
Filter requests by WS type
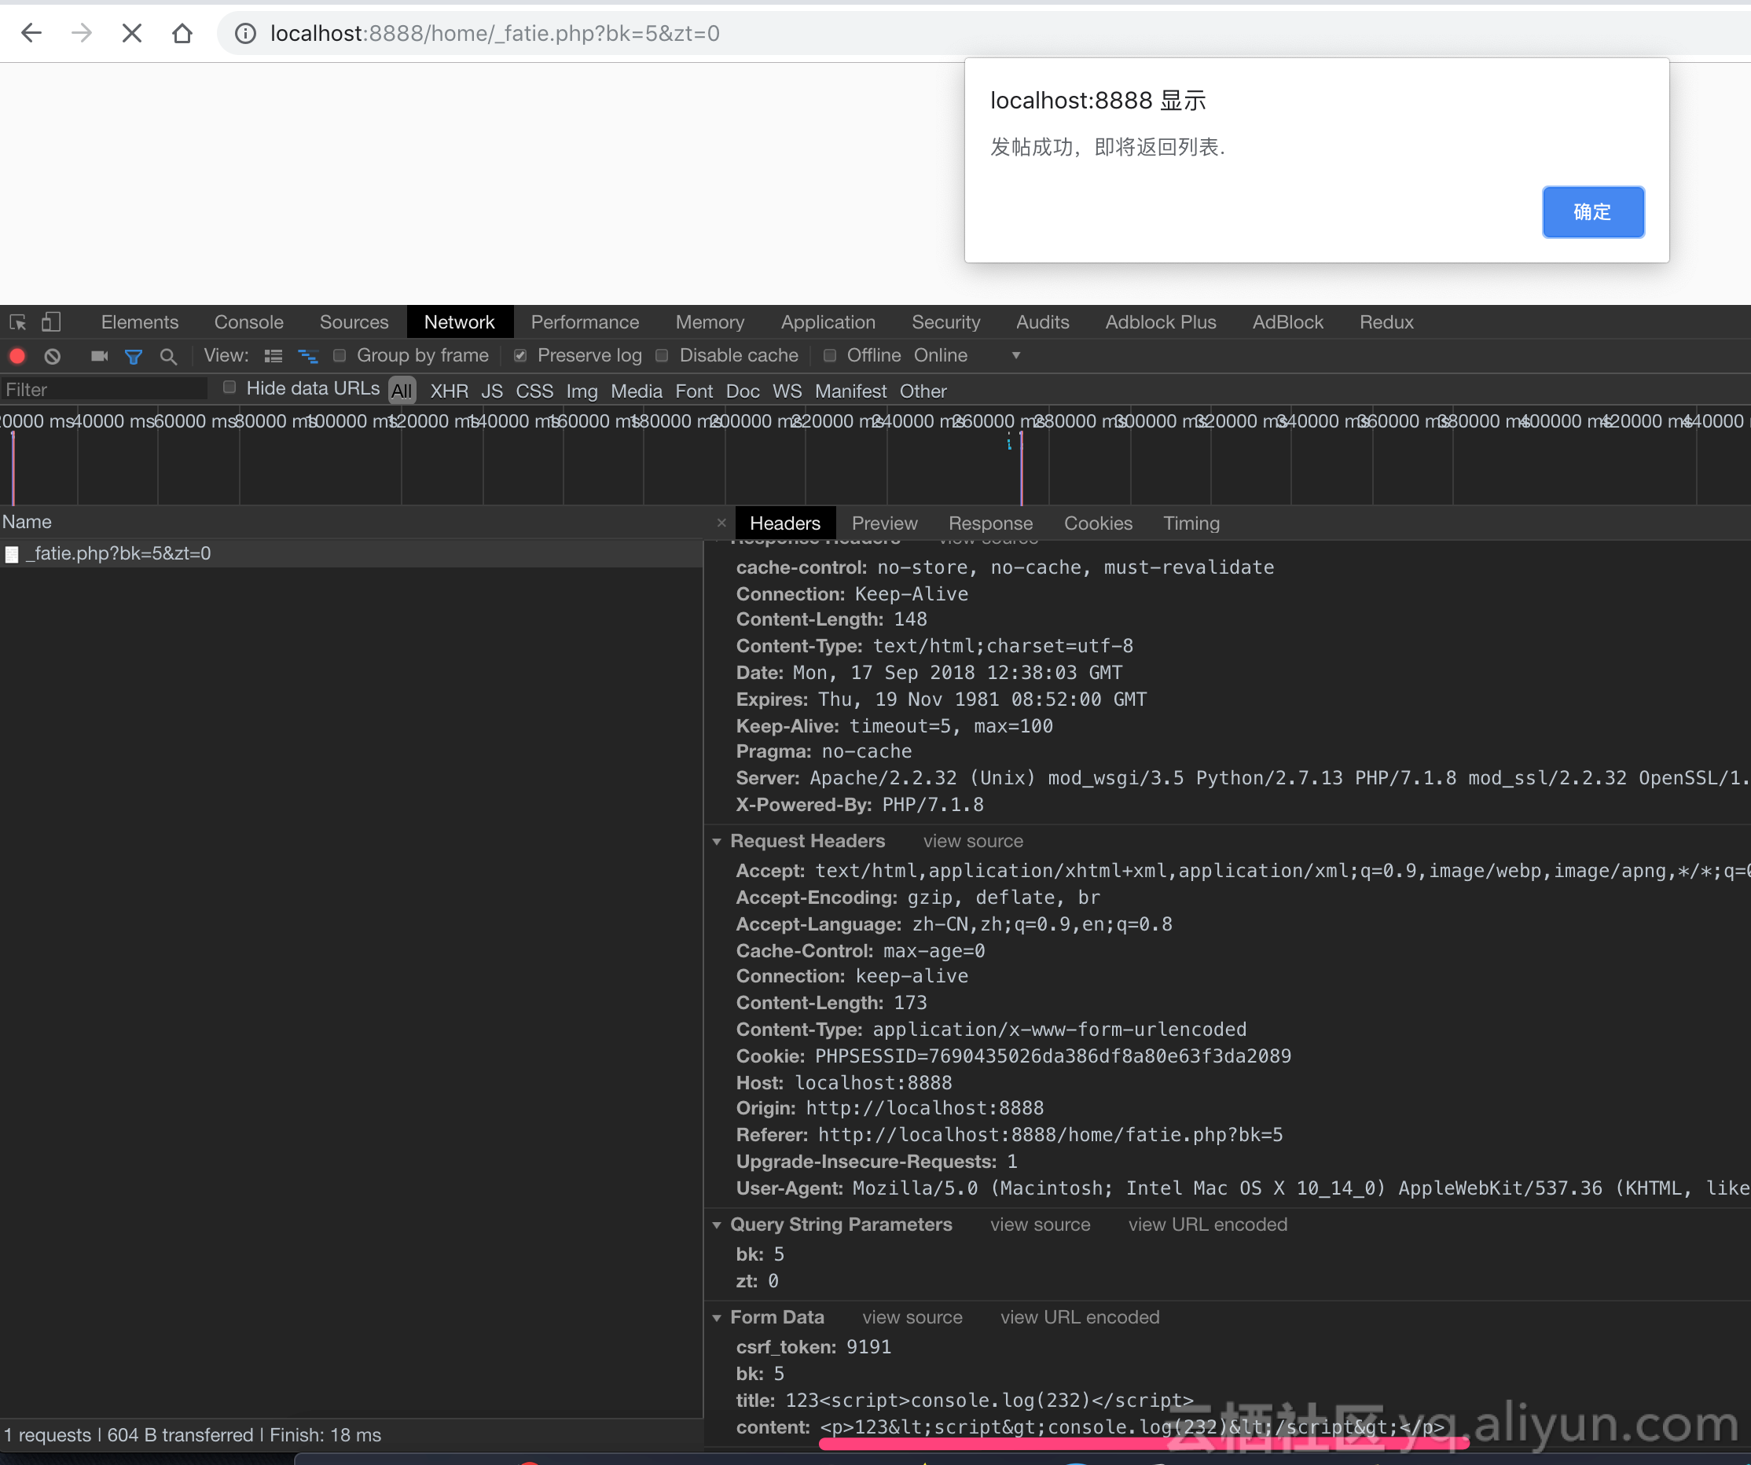(x=787, y=391)
